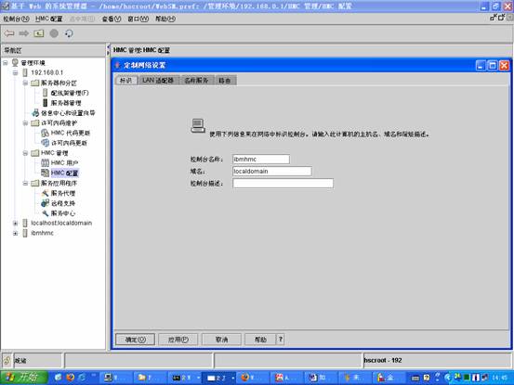
Task: Switch to the 名称服务 tab
Action: click(x=196, y=81)
